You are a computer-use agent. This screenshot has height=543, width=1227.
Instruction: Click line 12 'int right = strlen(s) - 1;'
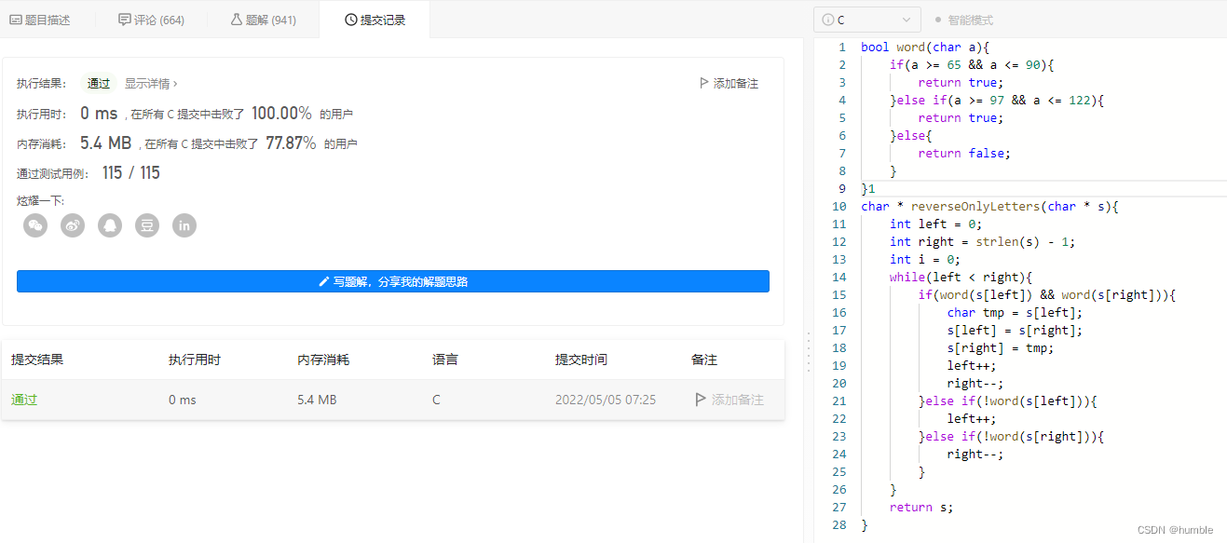pyautogui.click(x=983, y=241)
